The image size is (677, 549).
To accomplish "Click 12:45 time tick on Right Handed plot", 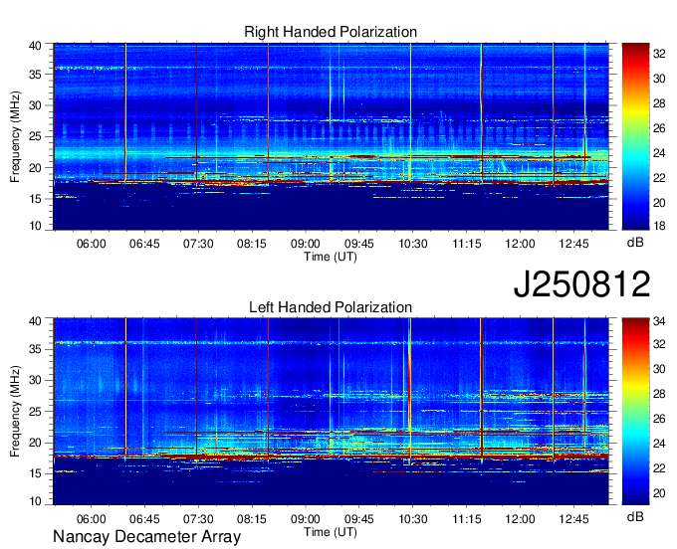I will coord(573,244).
